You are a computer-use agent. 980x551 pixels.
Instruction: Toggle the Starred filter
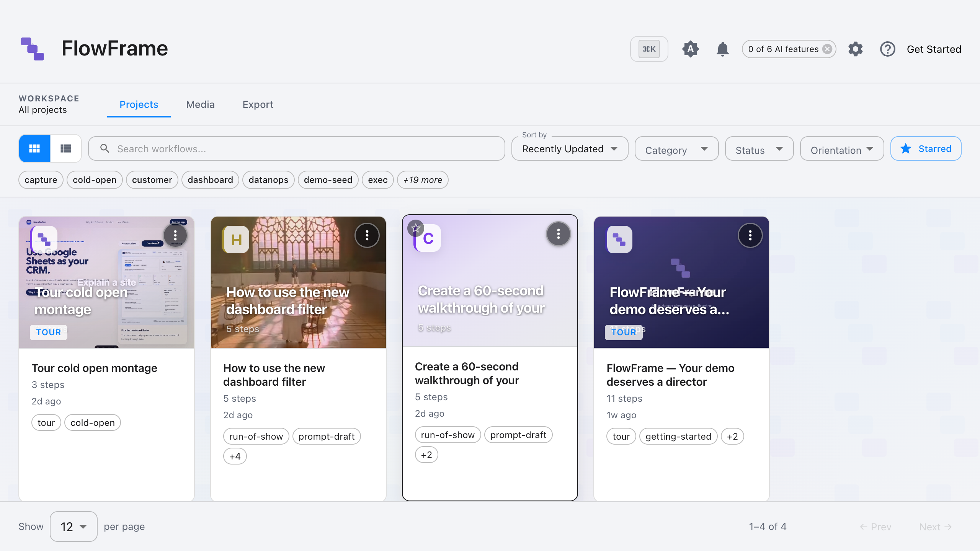[x=926, y=148]
